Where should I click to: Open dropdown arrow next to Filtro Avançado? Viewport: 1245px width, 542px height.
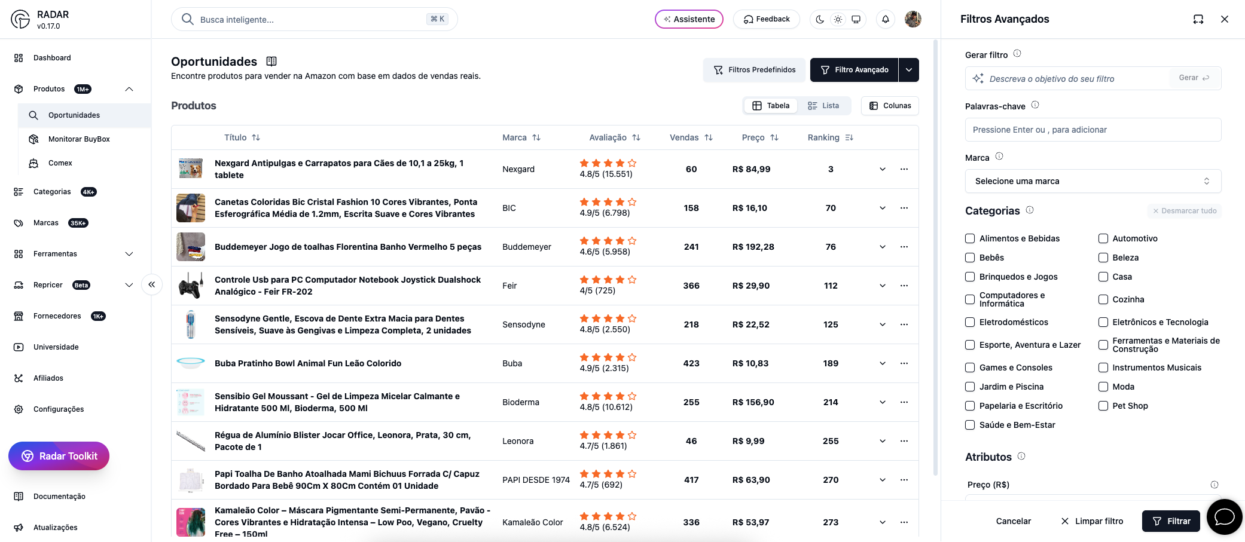click(x=909, y=70)
